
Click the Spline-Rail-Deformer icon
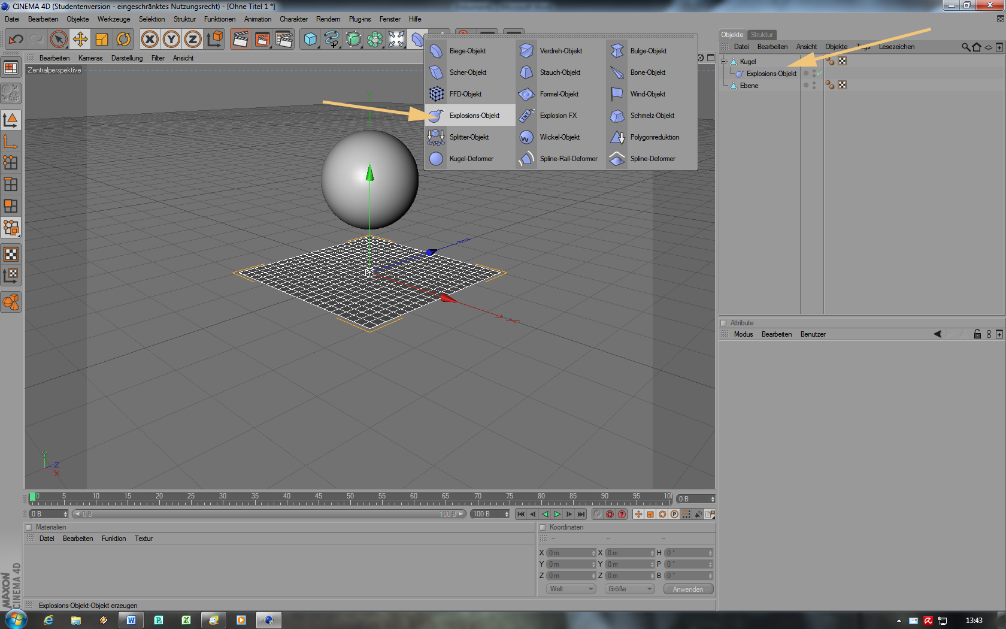pos(526,159)
